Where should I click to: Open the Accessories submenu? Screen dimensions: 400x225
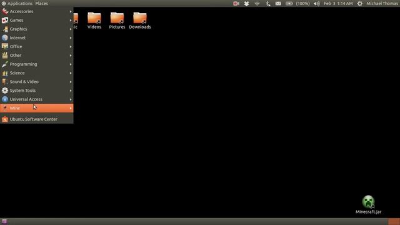click(x=37, y=11)
